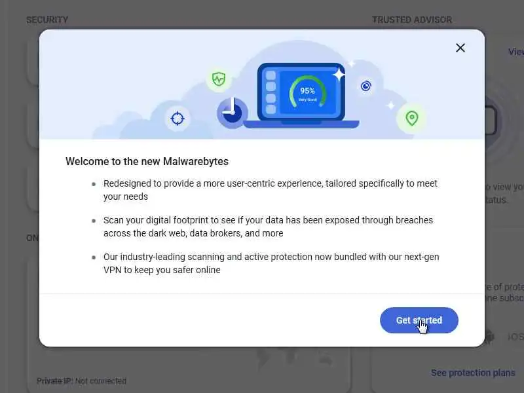The height and width of the screenshot is (393, 524).
Task: Click the blue swirl icon beside laptop
Action: pyautogui.click(x=366, y=86)
